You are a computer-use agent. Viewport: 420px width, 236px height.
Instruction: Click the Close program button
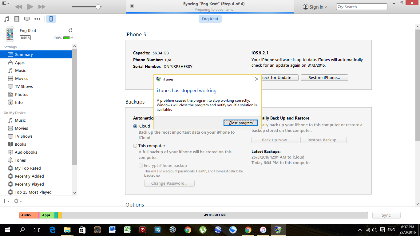241,123
